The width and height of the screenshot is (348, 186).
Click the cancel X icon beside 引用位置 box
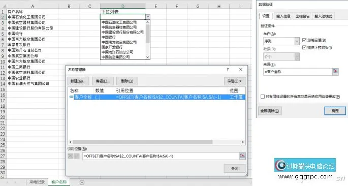click(70, 156)
